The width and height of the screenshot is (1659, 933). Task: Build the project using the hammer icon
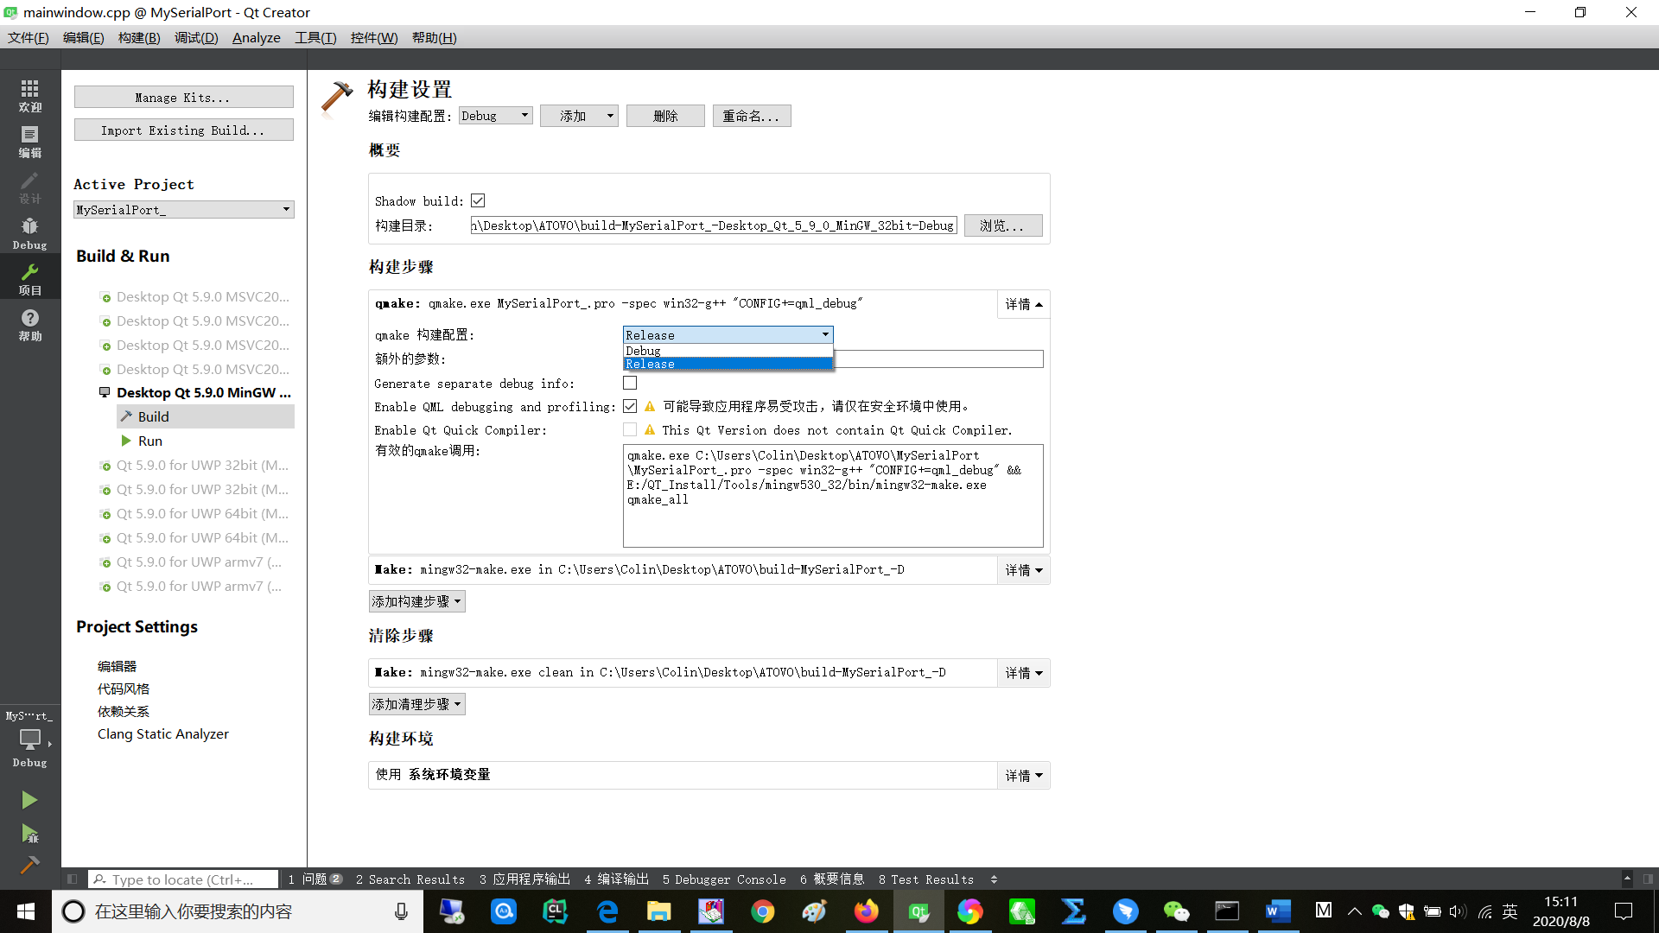[x=29, y=865]
